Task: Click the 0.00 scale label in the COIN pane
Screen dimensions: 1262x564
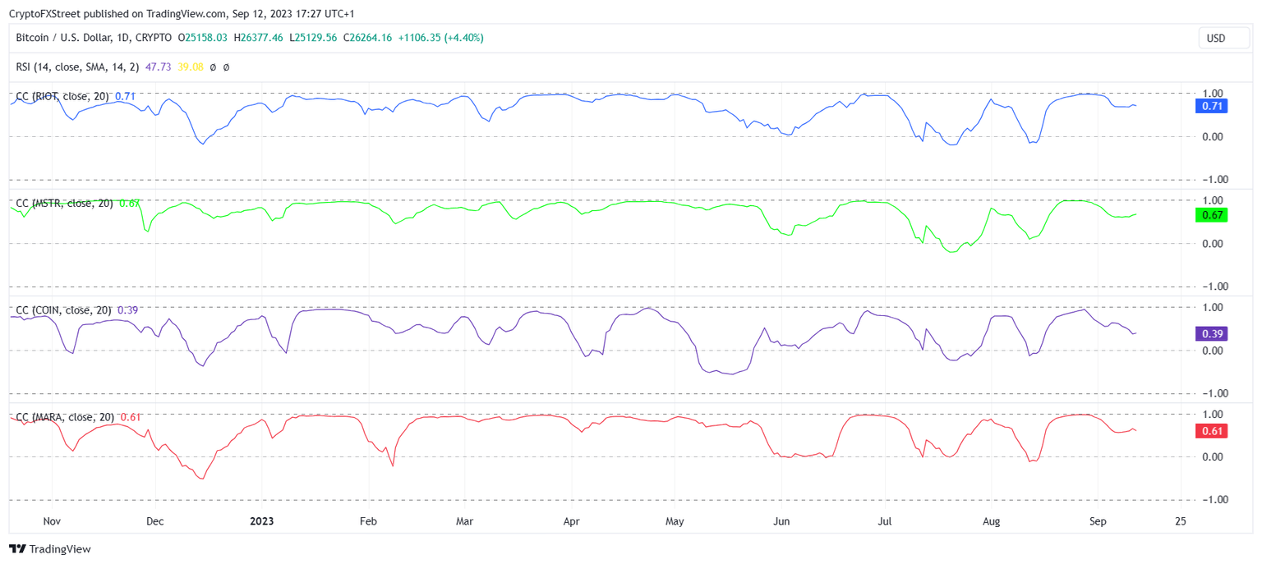Action: pos(1212,351)
